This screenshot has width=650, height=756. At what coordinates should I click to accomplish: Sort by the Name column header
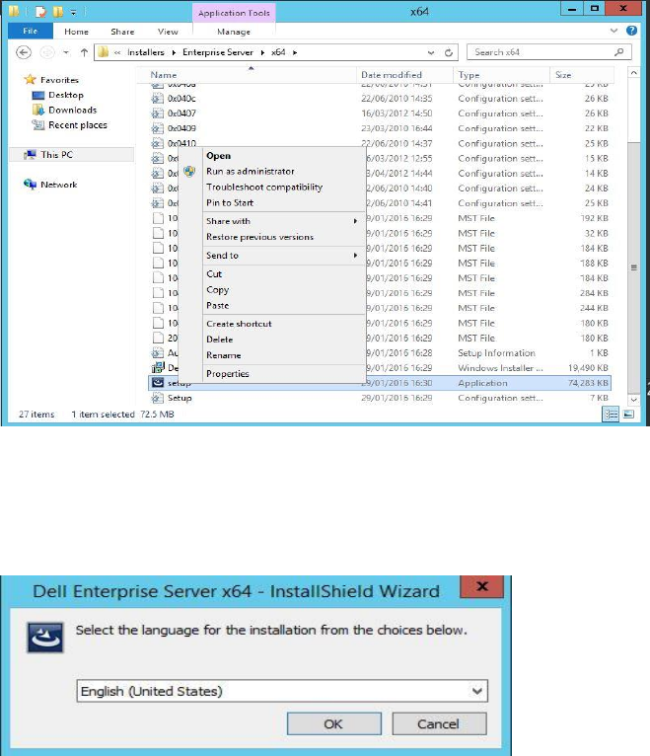click(x=249, y=75)
